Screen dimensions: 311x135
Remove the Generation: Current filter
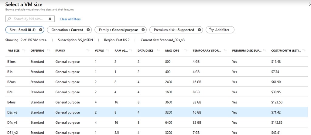(x=88, y=30)
